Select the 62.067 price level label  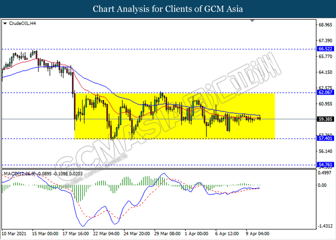point(325,92)
